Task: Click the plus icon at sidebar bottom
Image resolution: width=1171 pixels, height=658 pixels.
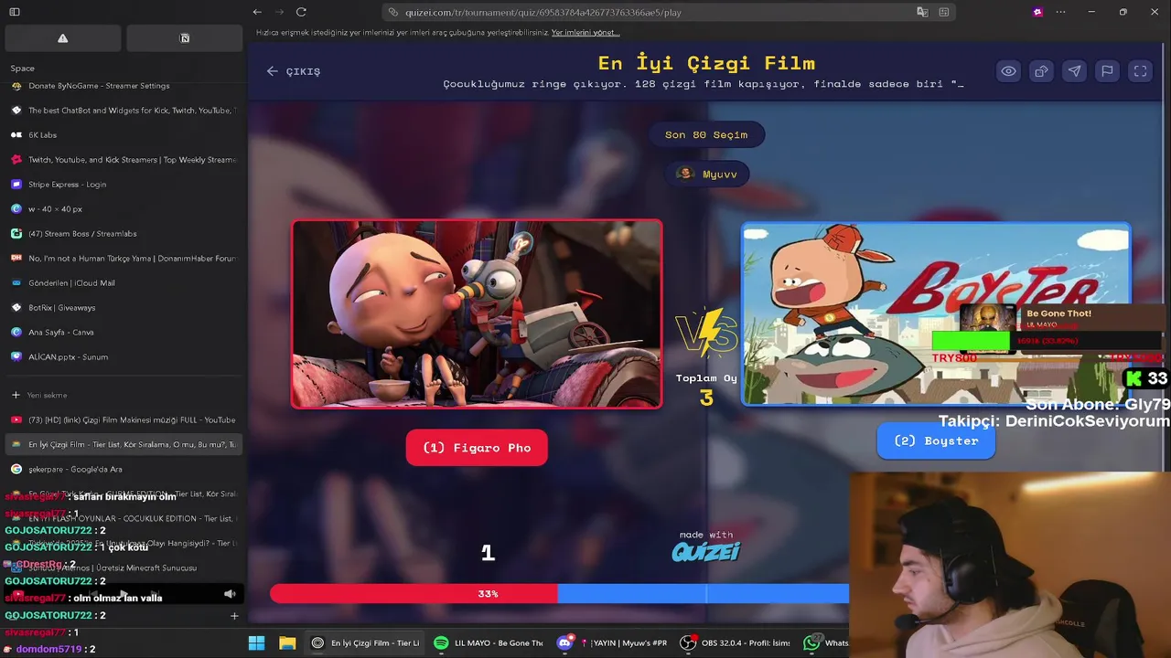Action: (234, 616)
